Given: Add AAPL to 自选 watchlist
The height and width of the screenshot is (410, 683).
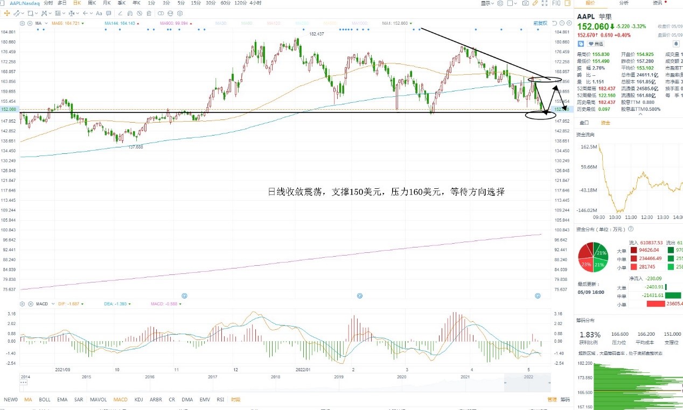Looking at the screenshot, I should coord(595,44).
